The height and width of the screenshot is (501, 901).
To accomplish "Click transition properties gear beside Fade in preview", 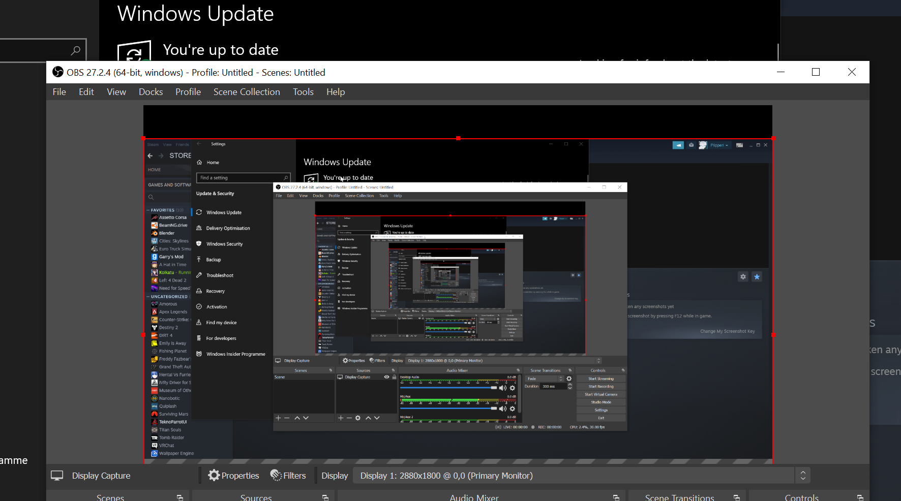I will point(569,379).
